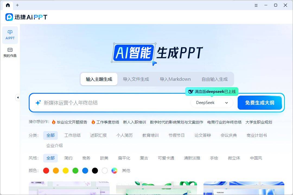Open the purple template thumbnail

[x=69, y=188]
